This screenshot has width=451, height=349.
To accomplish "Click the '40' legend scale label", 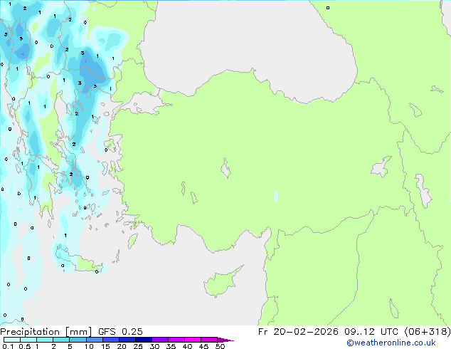I will (x=187, y=346).
